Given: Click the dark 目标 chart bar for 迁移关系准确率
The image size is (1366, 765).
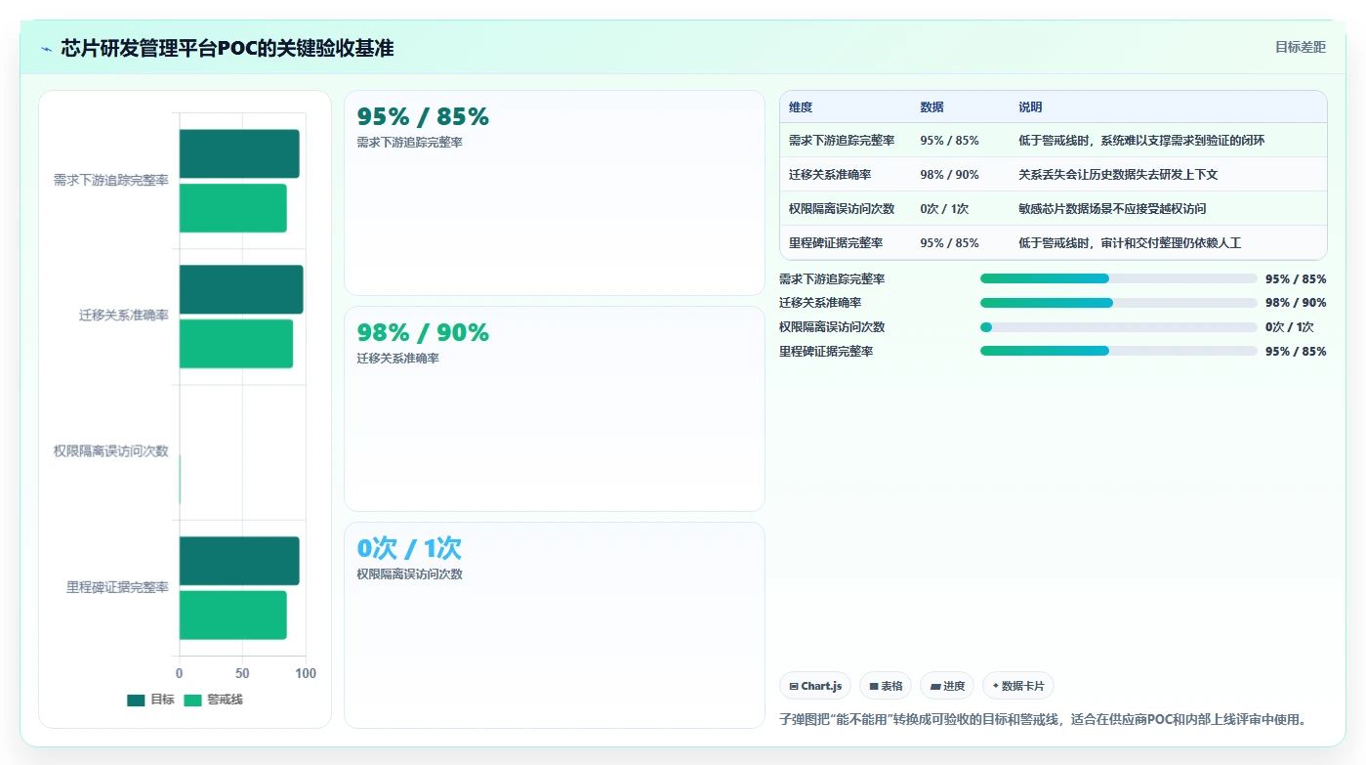Looking at the screenshot, I should click(241, 289).
